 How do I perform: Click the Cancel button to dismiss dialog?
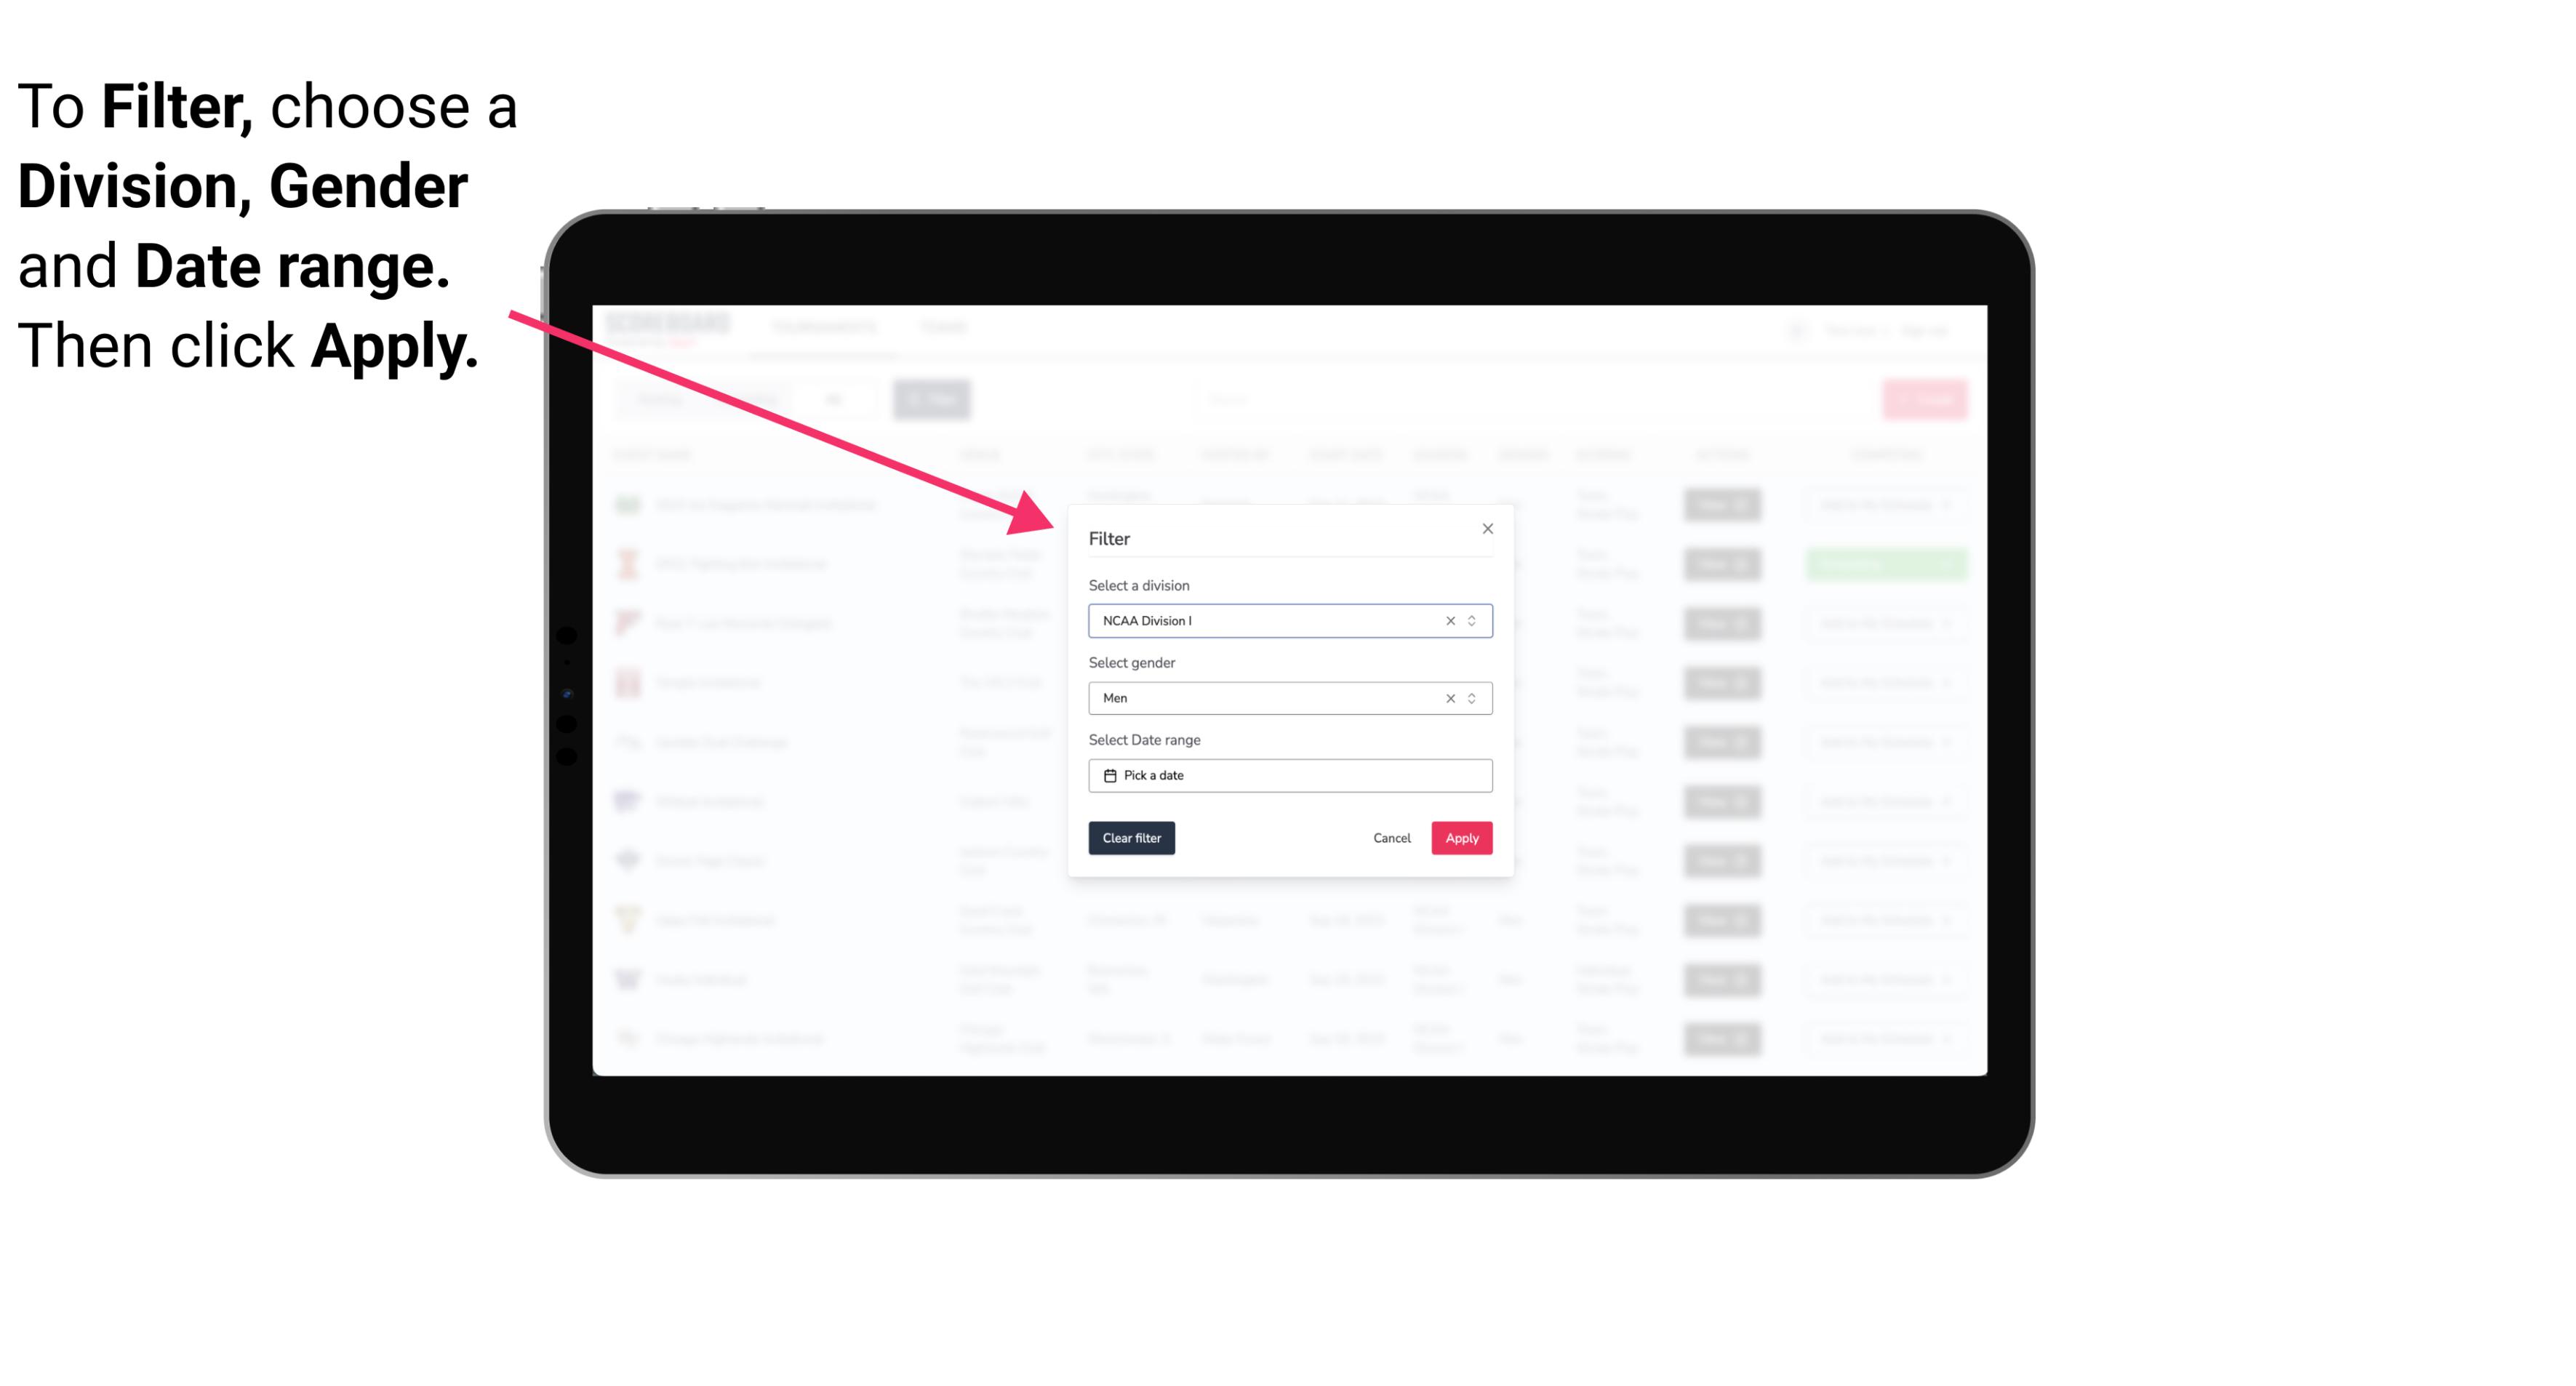(x=1391, y=838)
